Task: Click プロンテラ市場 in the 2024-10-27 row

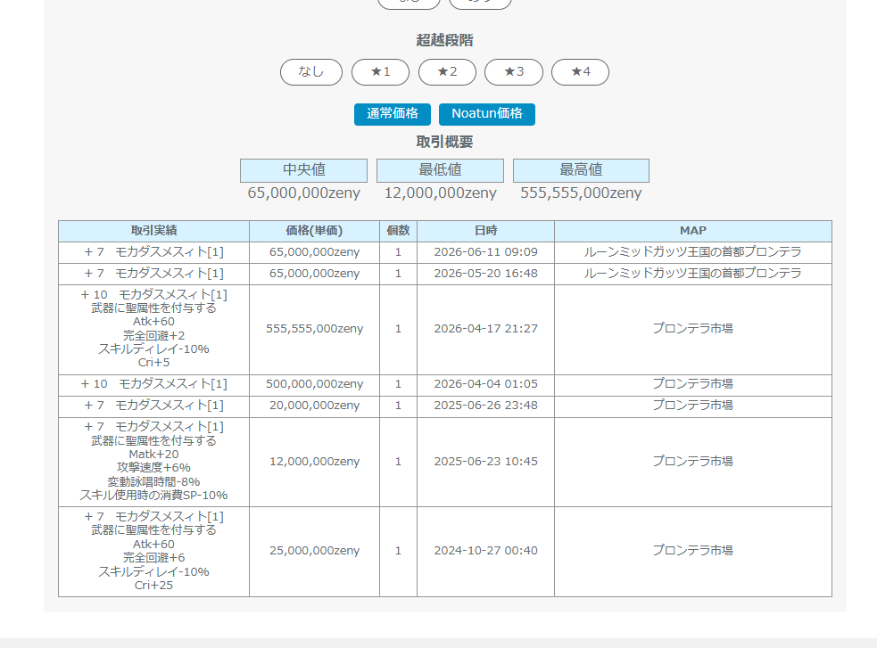Action: [x=693, y=550]
